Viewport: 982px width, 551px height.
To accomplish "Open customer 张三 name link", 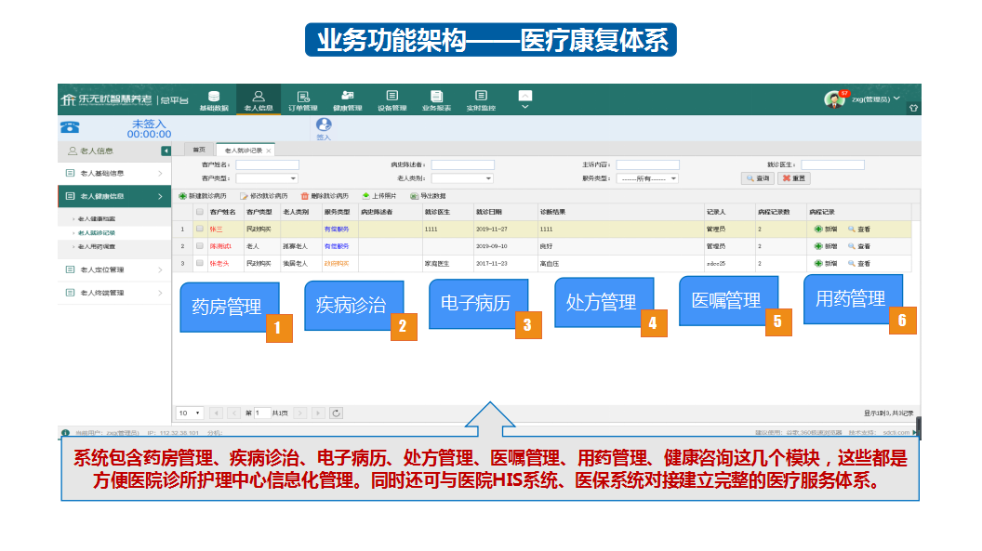I will tap(216, 229).
